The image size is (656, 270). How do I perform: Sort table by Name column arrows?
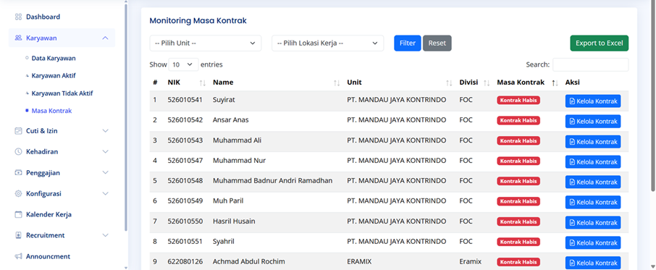point(337,83)
